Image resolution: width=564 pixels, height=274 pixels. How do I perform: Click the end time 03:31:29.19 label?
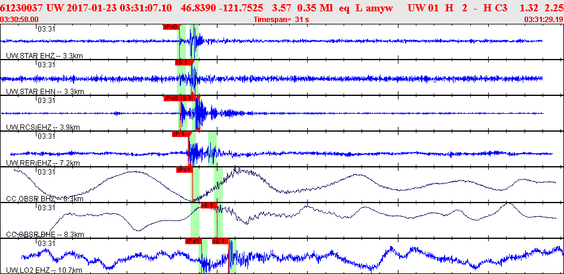coord(544,20)
